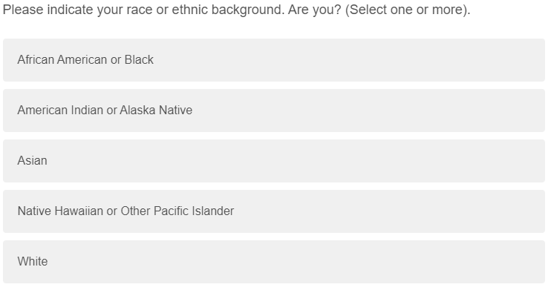Mark 'White' as your race
The image size is (551, 290).
point(274,262)
